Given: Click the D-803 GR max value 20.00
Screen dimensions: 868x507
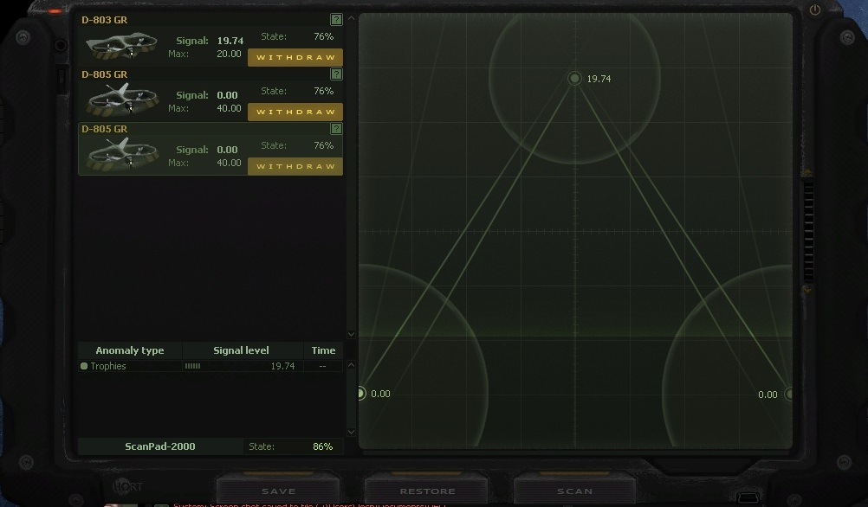Looking at the screenshot, I should pos(230,54).
